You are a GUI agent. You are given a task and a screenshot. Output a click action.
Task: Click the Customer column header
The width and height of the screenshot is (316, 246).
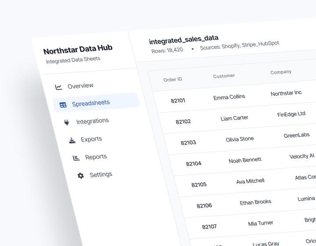pos(224,76)
